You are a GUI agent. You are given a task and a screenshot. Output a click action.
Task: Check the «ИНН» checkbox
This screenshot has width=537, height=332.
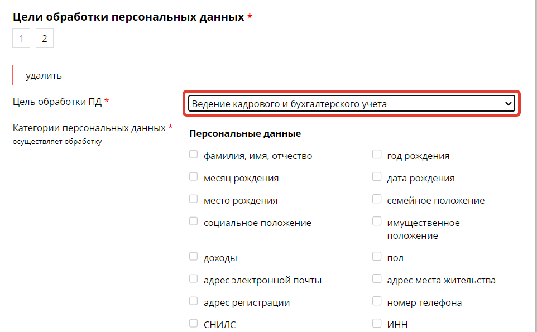(x=377, y=322)
